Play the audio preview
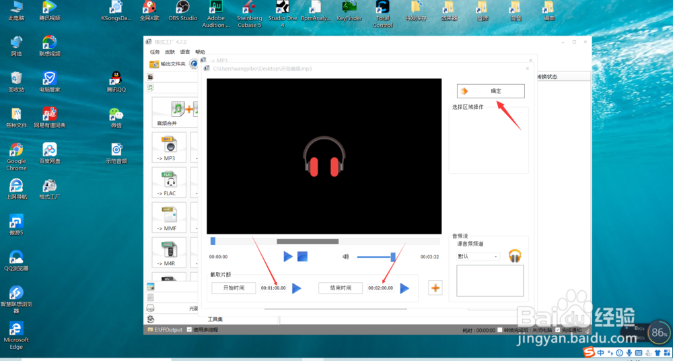Image resolution: width=673 pixels, height=361 pixels. point(288,257)
